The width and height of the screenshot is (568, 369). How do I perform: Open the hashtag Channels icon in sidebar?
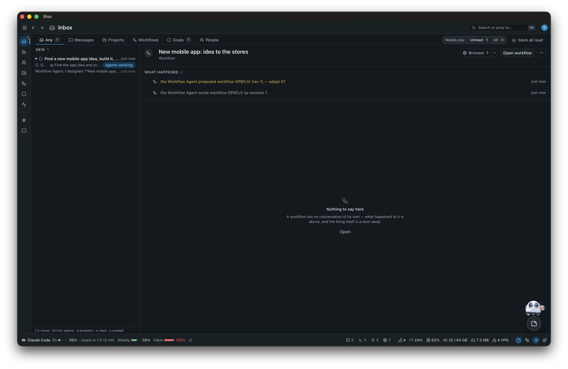point(24,120)
